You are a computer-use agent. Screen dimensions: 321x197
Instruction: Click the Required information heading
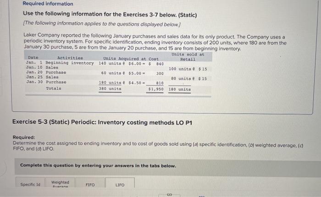[48, 4]
